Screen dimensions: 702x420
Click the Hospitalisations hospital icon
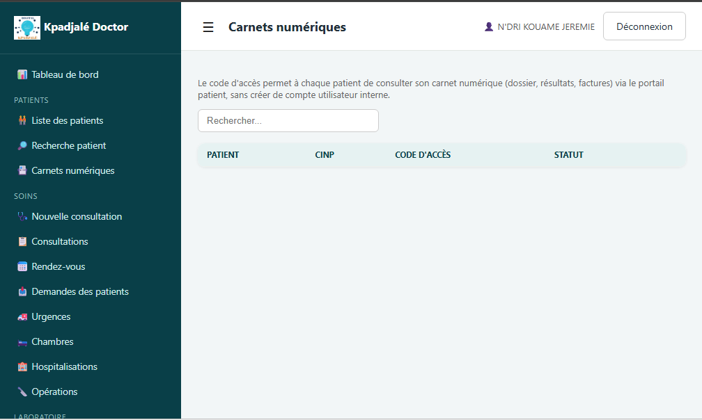[x=22, y=367]
